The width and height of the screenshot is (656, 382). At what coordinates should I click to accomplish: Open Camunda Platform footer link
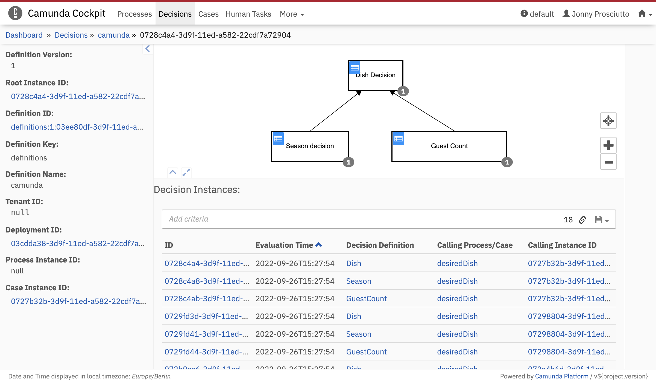tap(562, 376)
